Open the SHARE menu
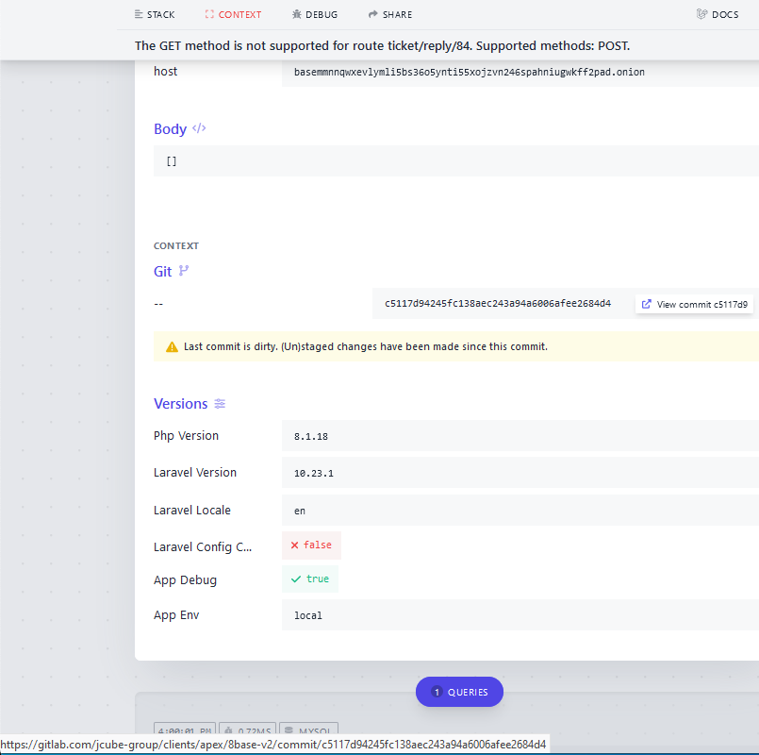The image size is (759, 755). click(390, 14)
